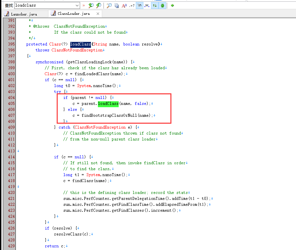
Task: Click line number 404 in the margin
Action: click(11, 97)
